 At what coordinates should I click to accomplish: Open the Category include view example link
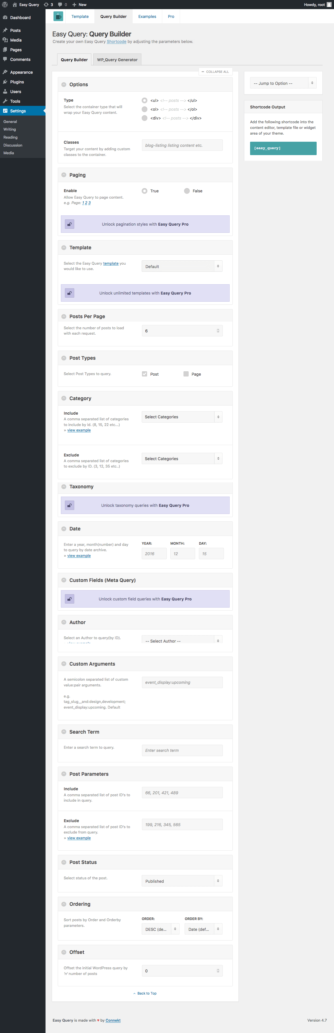pos(79,430)
